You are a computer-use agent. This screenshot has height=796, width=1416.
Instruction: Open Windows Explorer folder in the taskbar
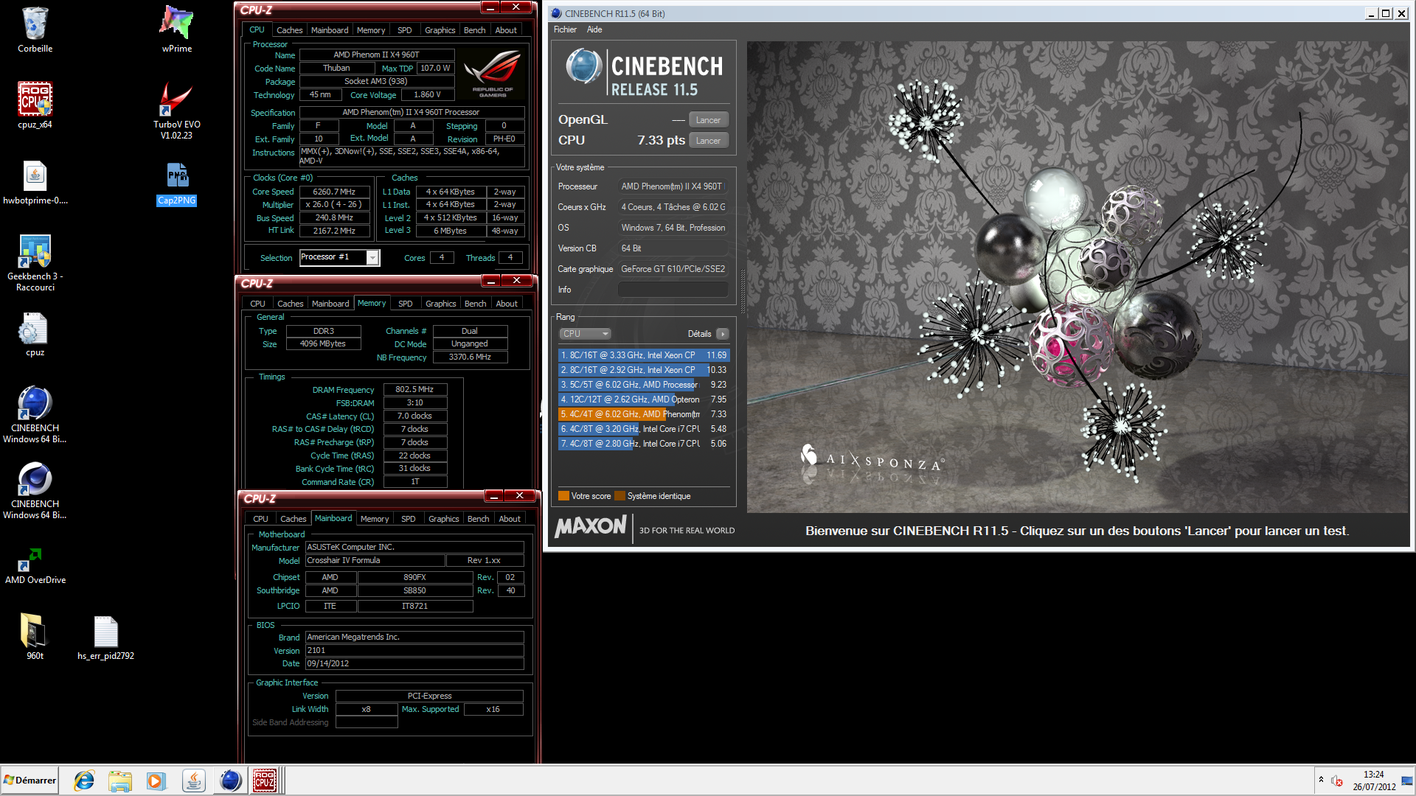120,781
